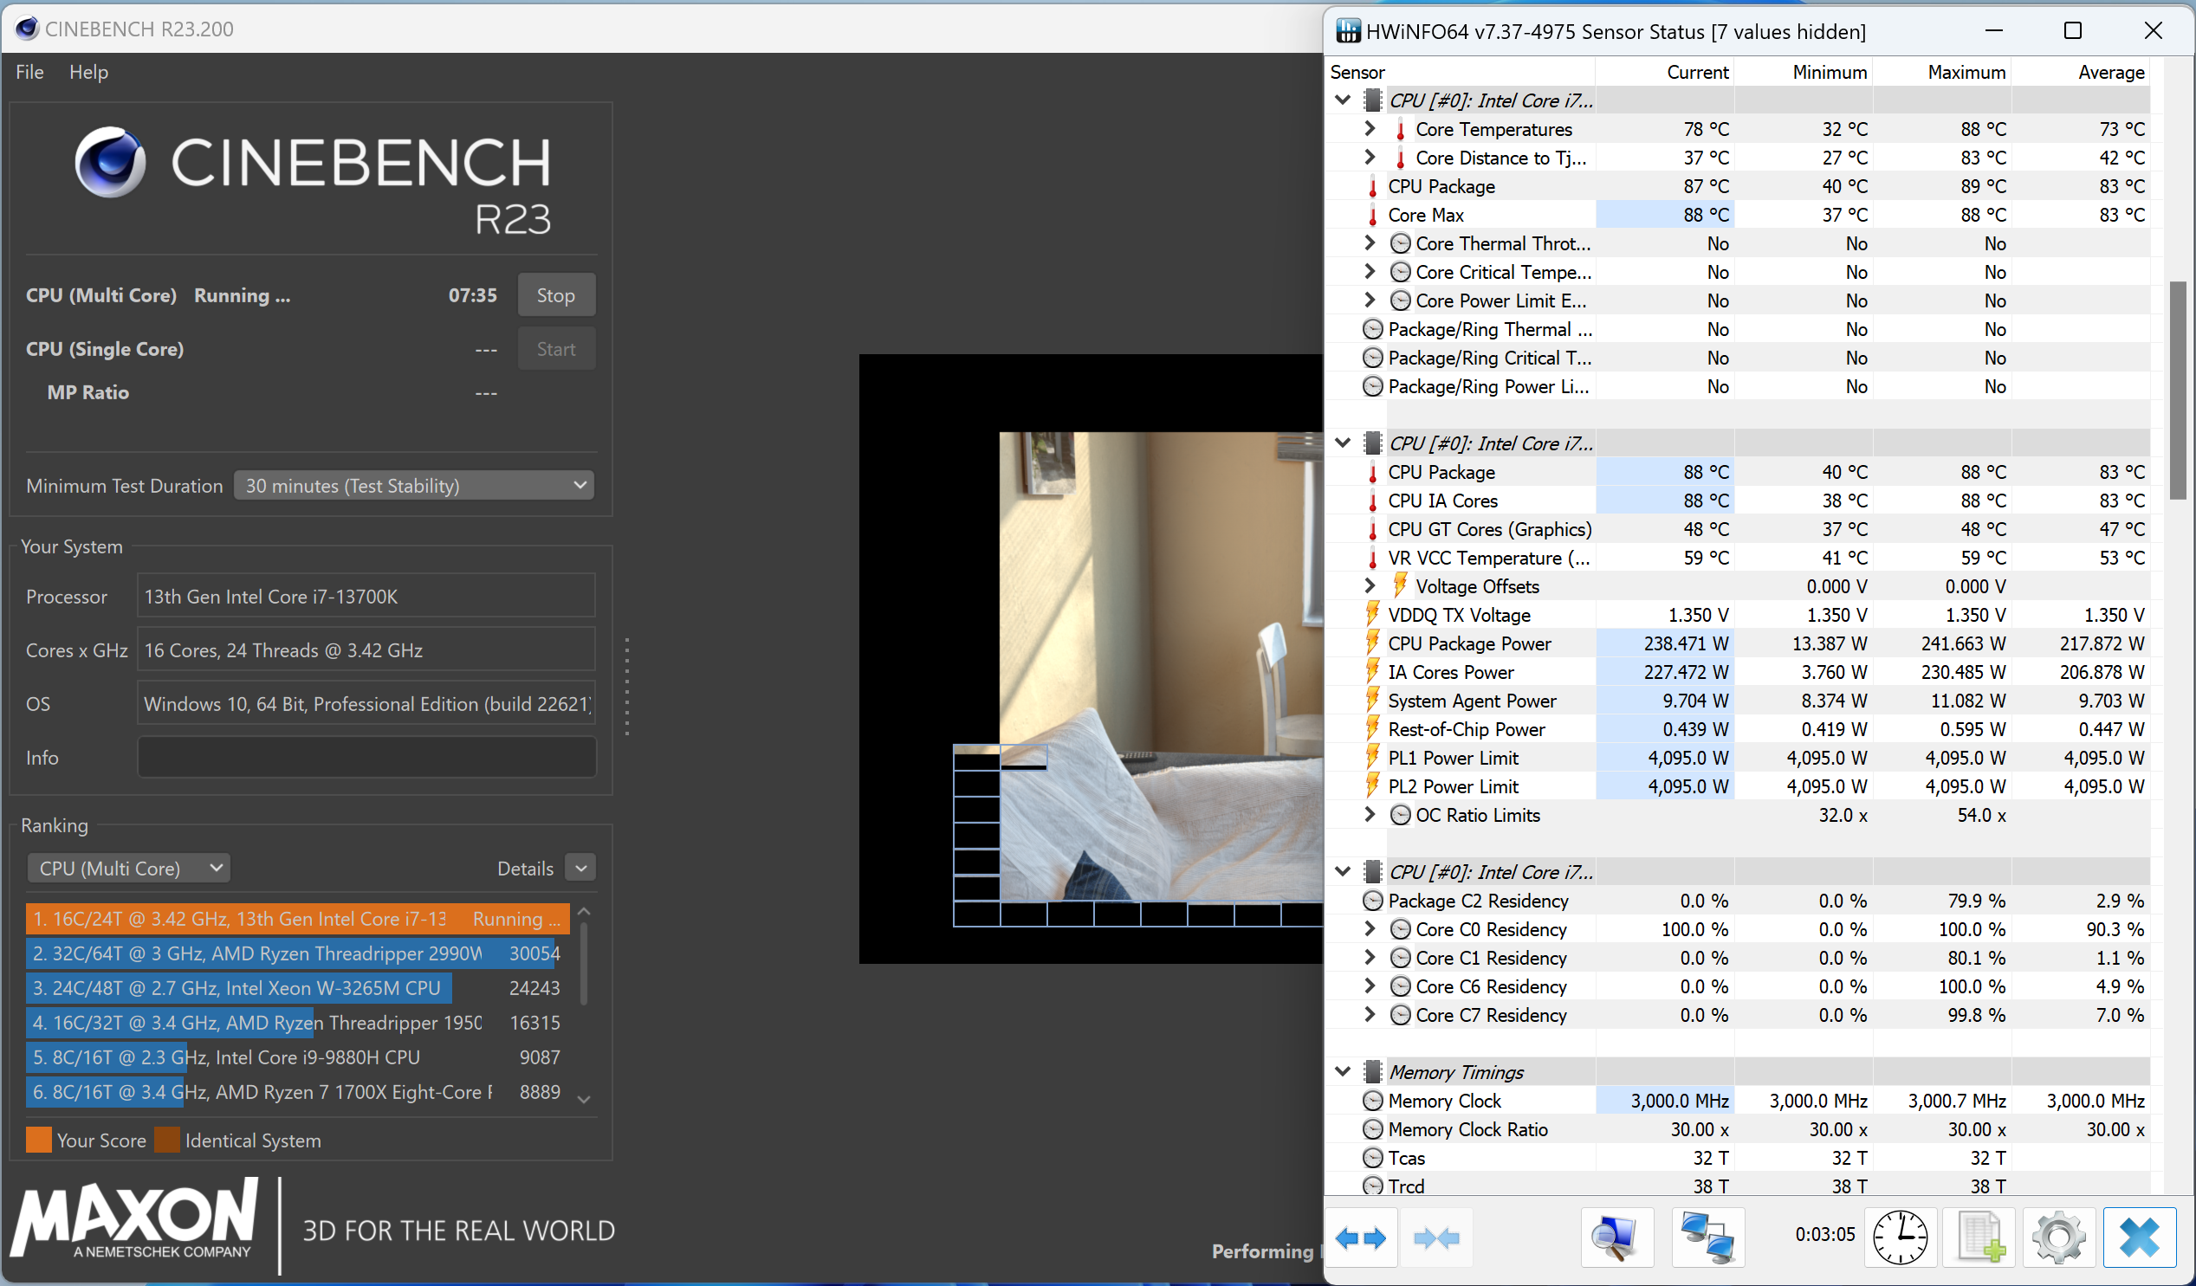This screenshot has width=2196, height=1286.
Task: Click the ranking list scroll-down arrow
Action: point(584,1100)
